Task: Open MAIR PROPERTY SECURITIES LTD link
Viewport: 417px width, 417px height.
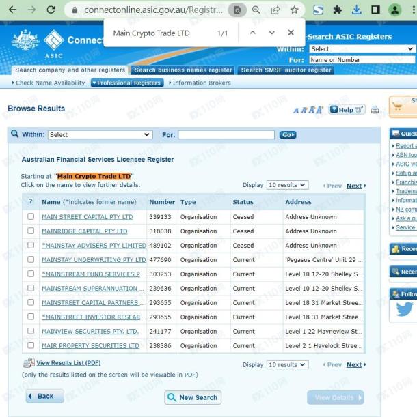Action: (90, 346)
